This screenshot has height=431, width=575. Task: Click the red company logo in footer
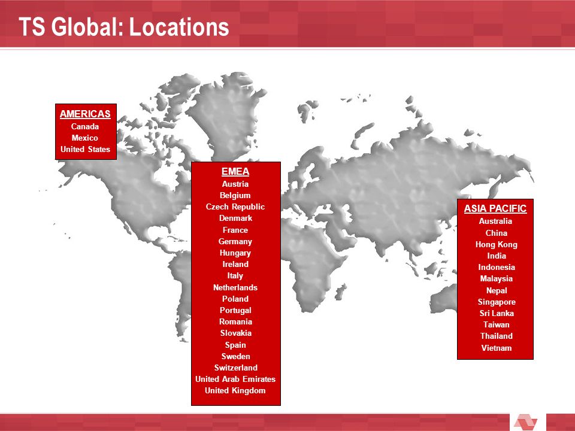tap(525, 422)
